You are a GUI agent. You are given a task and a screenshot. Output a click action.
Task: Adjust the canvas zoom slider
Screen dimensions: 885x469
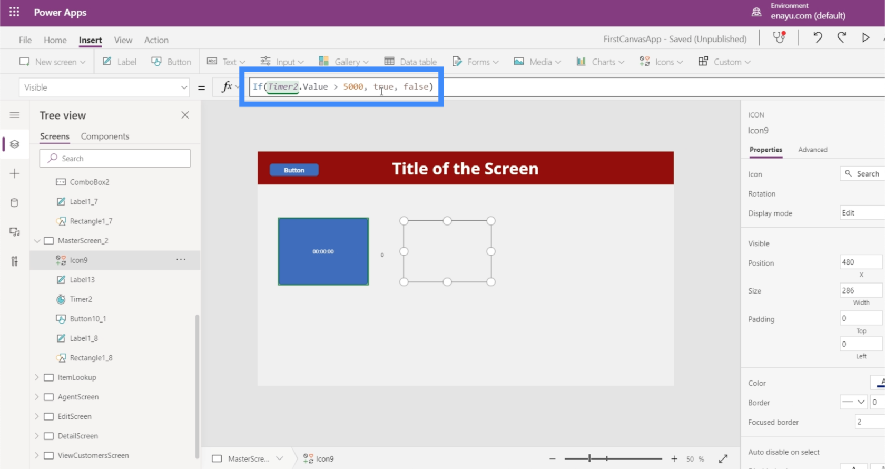click(x=613, y=459)
